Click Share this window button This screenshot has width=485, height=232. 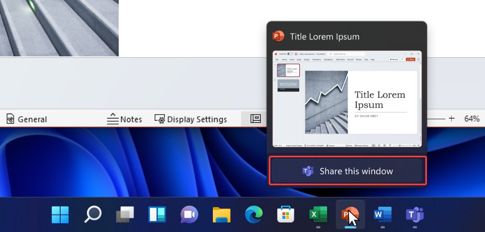348,171
